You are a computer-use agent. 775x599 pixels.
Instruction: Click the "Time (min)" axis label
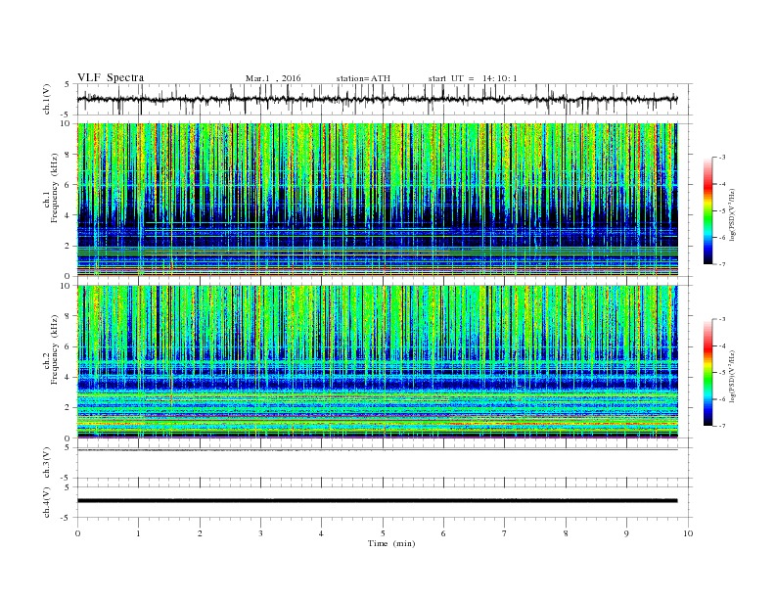click(x=391, y=543)
